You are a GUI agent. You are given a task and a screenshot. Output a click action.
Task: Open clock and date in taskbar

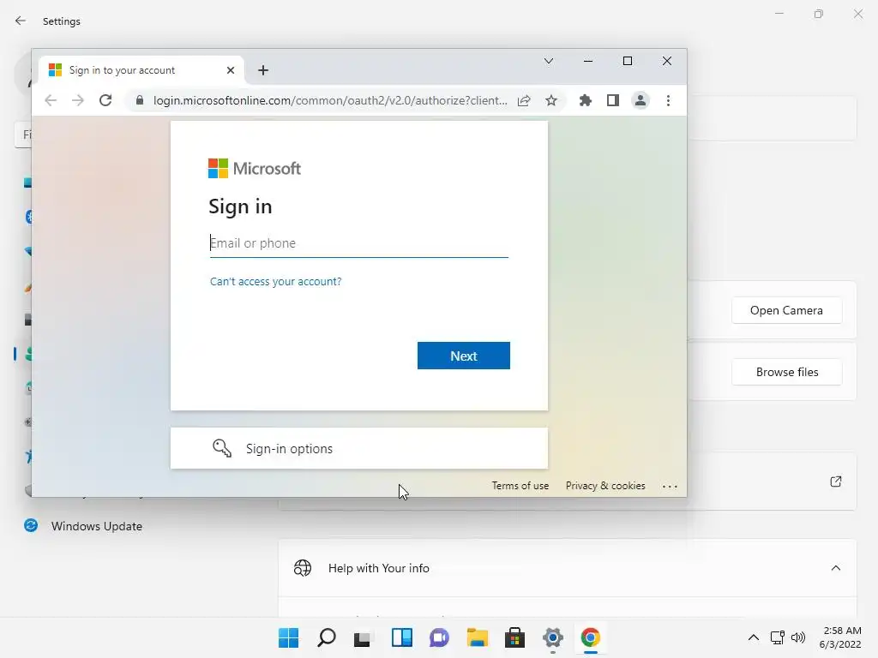click(840, 637)
